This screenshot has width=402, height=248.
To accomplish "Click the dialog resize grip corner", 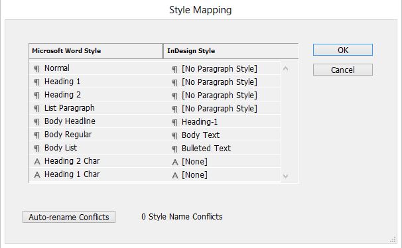I will pyautogui.click(x=393, y=239).
